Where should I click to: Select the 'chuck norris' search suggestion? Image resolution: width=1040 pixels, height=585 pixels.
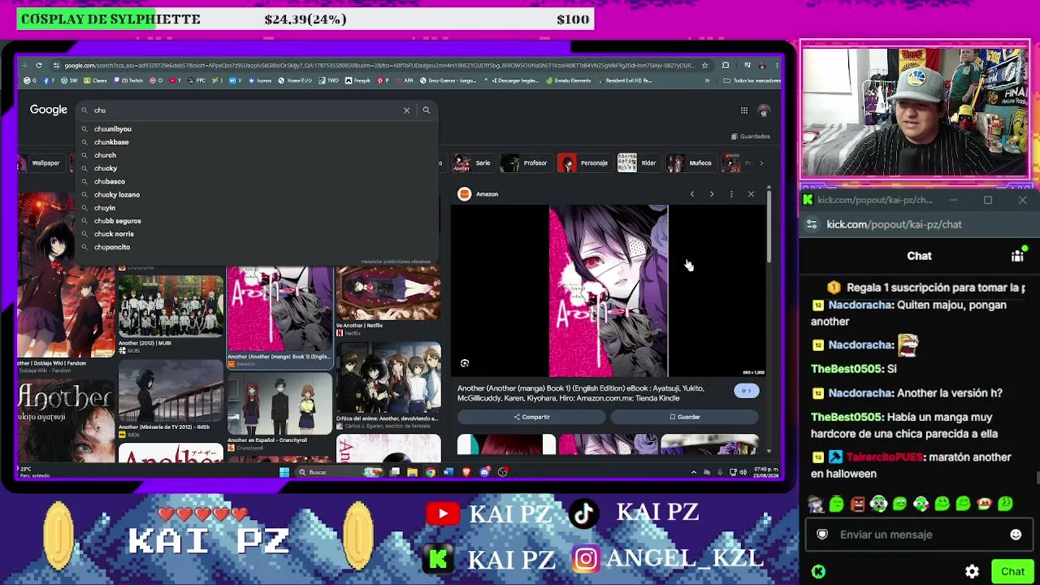(114, 234)
